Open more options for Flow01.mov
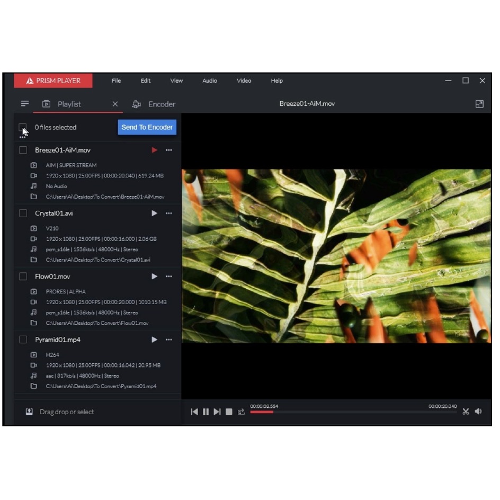This screenshot has width=500, height=500. [x=168, y=276]
